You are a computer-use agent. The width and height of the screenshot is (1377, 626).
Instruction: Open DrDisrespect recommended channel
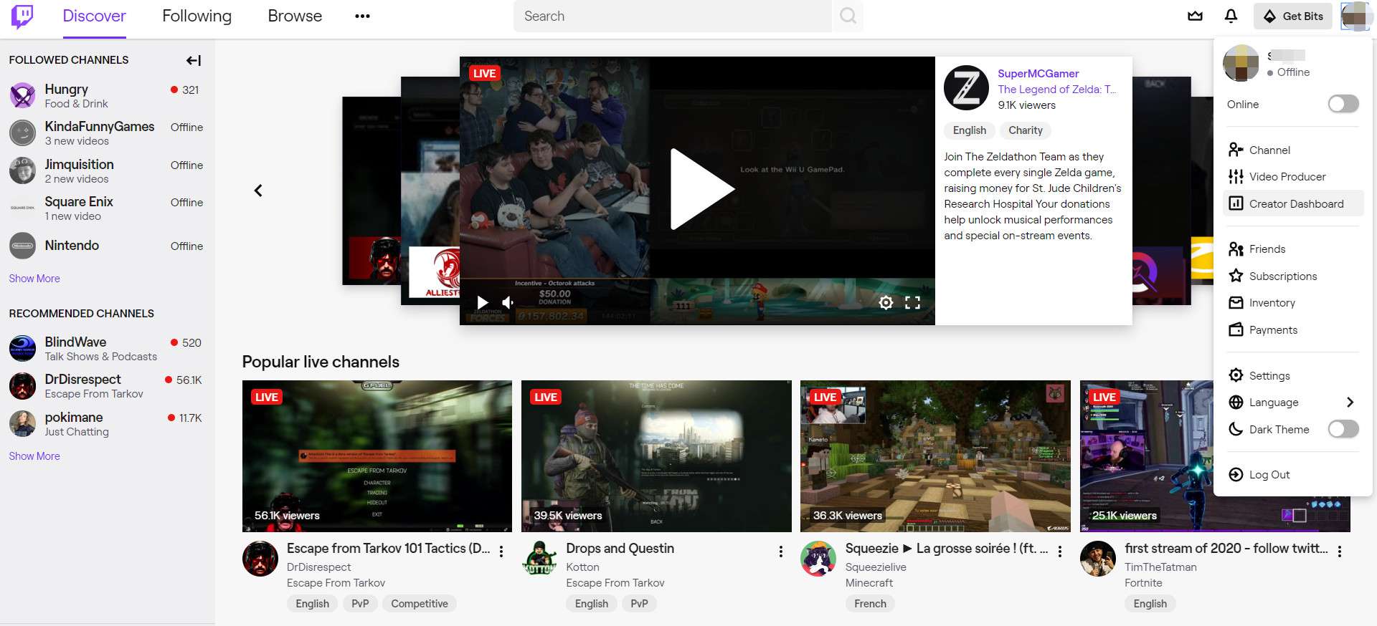(x=106, y=386)
